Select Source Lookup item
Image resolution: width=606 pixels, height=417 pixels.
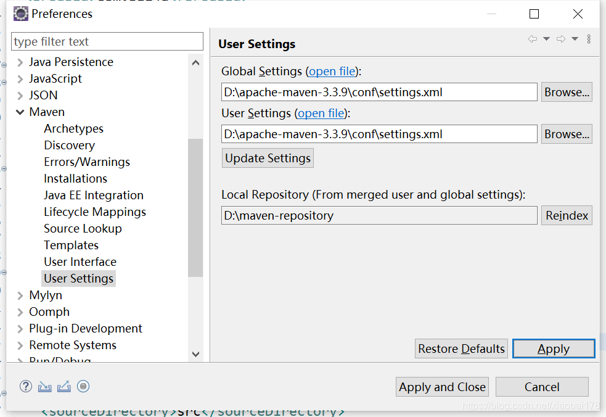coord(83,229)
